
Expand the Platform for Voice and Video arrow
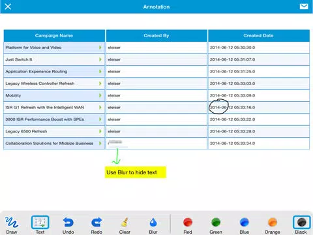[100, 48]
